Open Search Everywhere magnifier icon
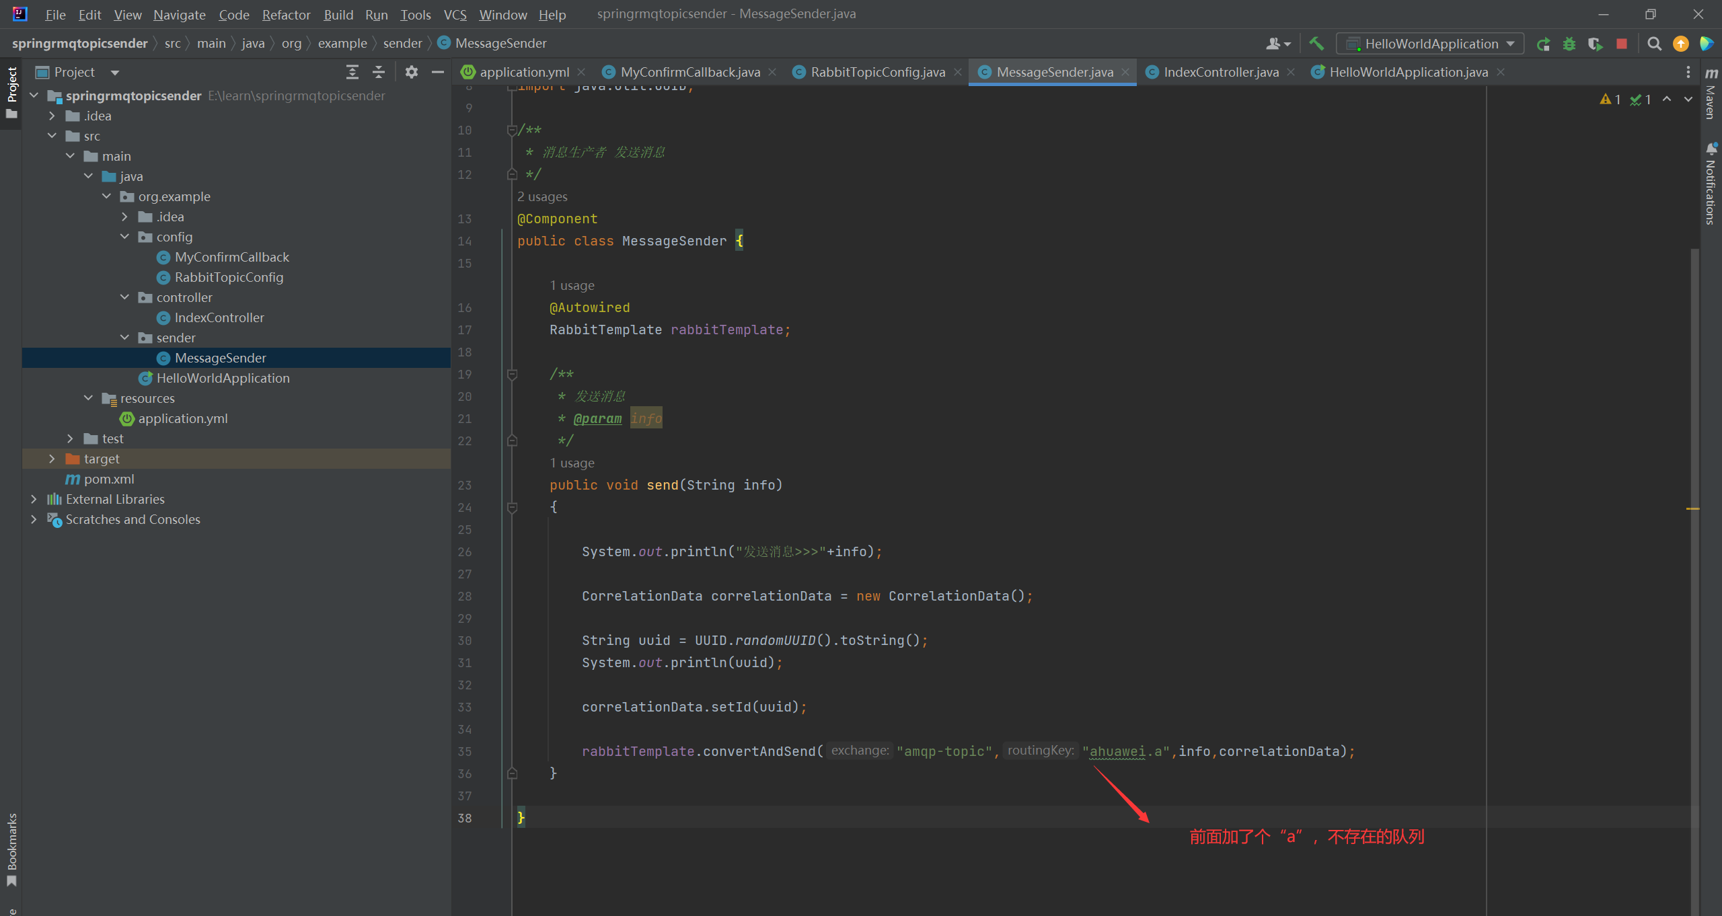1722x916 pixels. [1654, 44]
